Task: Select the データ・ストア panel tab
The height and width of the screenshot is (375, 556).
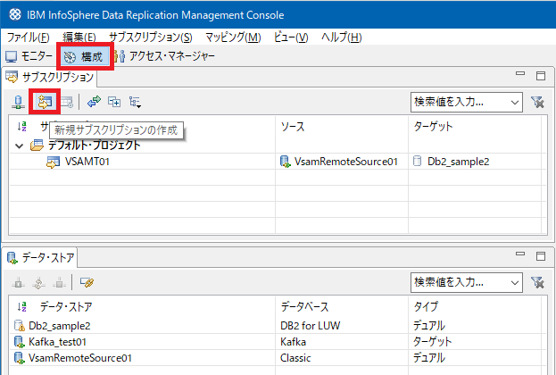Action: (x=41, y=258)
